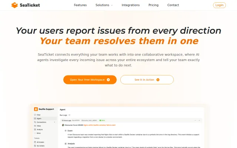Open the Features menu item
The height and width of the screenshot is (148, 237).
[x=80, y=5]
